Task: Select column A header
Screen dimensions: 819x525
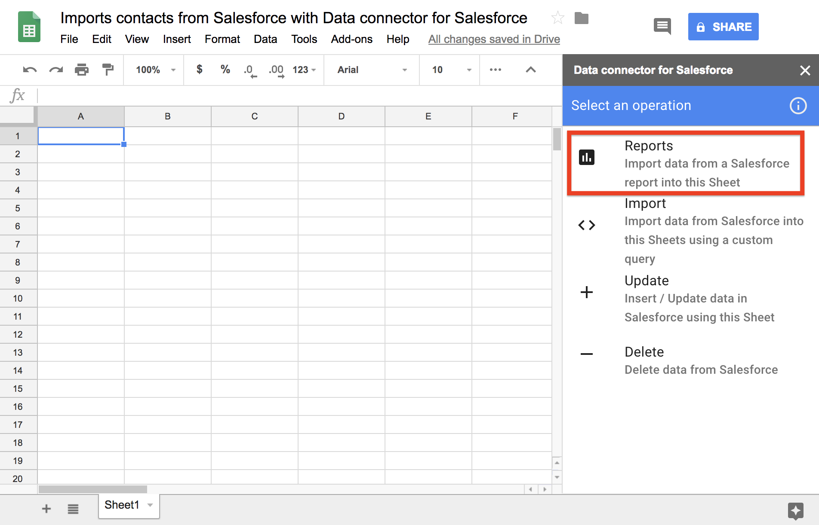Action: tap(81, 116)
